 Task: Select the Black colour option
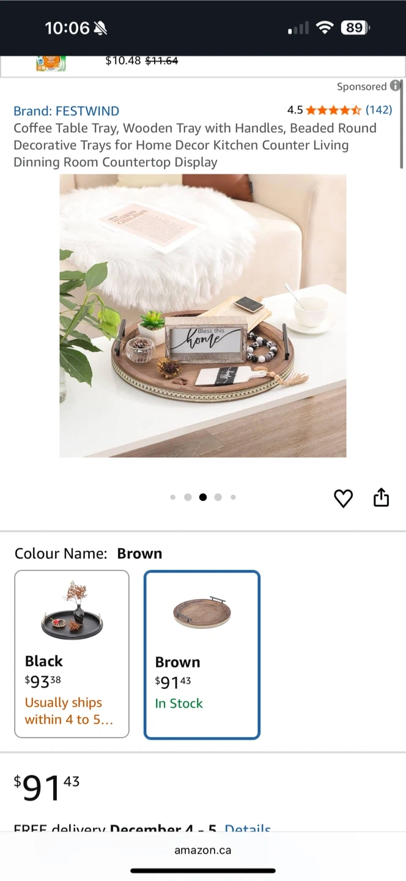(x=72, y=654)
